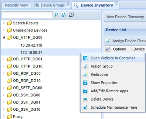This screenshot has width=146, height=119.
Task: Click the OD_SFTP_DG00 folder icon
Action: [x=9, y=88]
